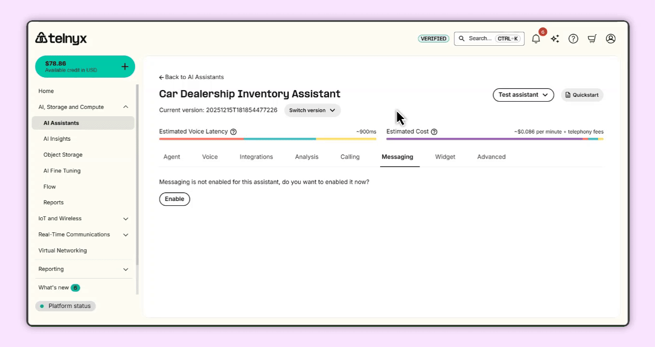
Task: Open the shopping cart icon
Action: click(x=592, y=39)
